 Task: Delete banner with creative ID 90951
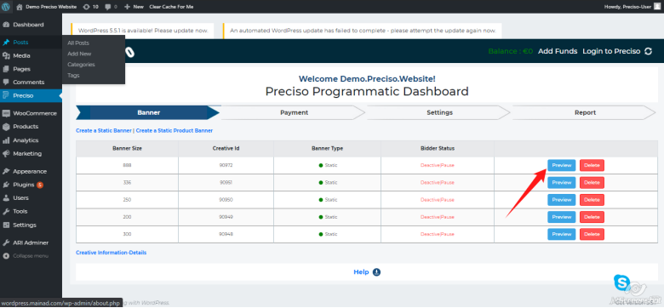[x=592, y=183]
